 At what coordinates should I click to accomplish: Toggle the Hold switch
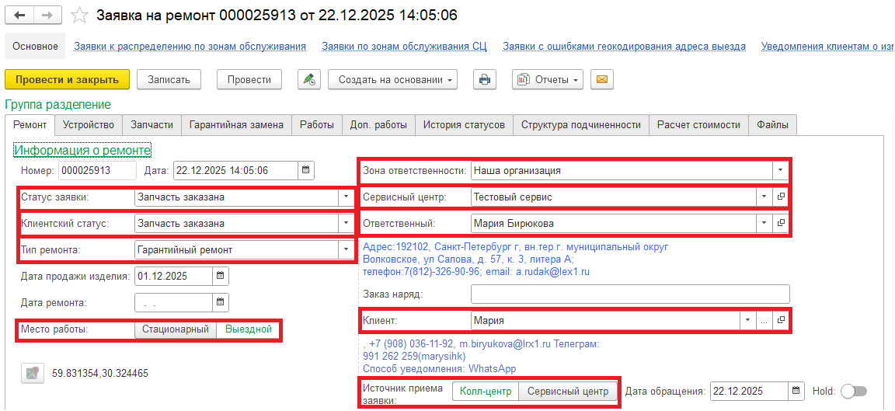(853, 391)
